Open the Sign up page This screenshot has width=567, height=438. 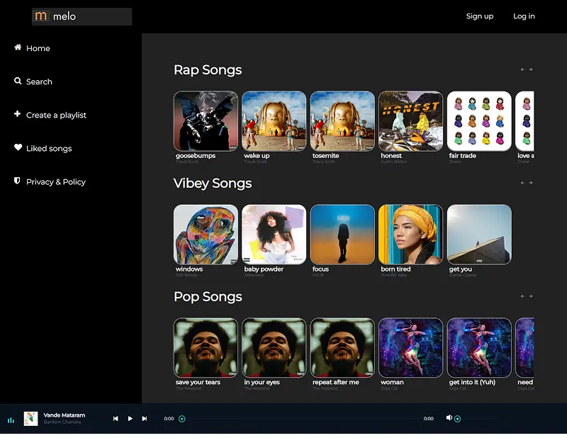pos(480,16)
